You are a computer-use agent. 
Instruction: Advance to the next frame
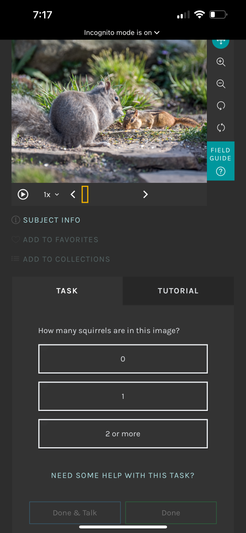(x=145, y=194)
